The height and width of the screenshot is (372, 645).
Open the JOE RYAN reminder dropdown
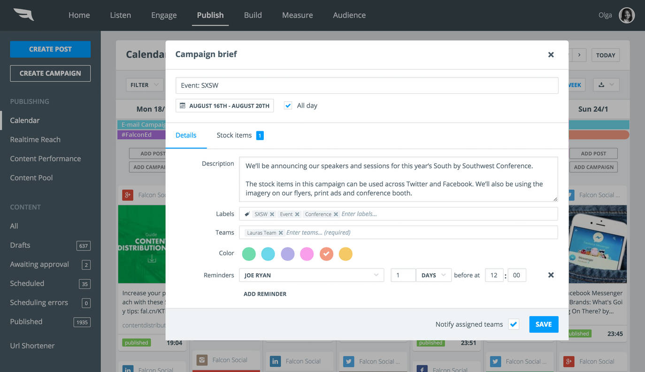(311, 275)
